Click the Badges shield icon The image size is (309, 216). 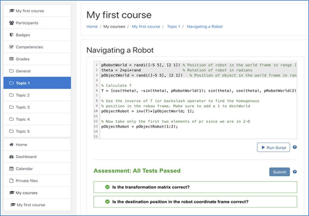[x=11, y=35]
